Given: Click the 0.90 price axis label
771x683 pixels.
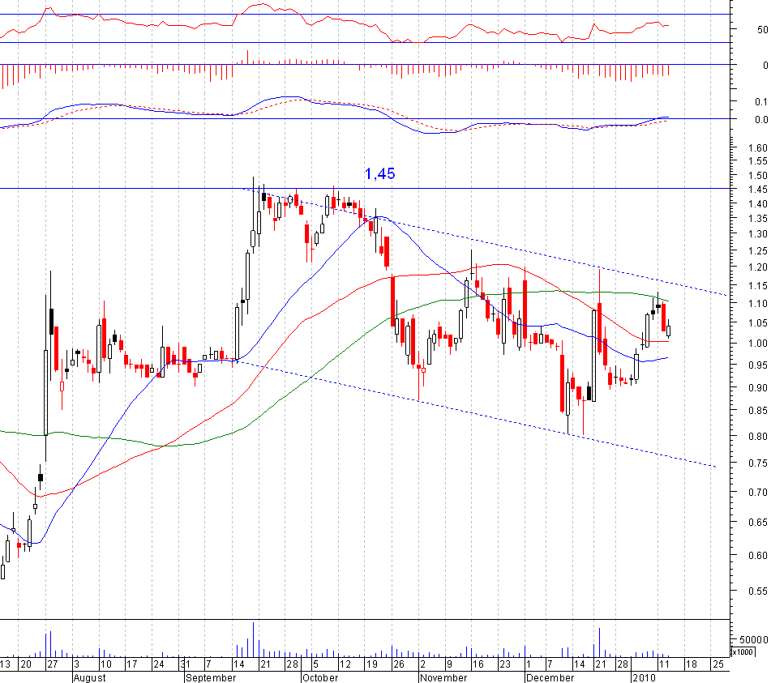Looking at the screenshot, I should point(758,388).
